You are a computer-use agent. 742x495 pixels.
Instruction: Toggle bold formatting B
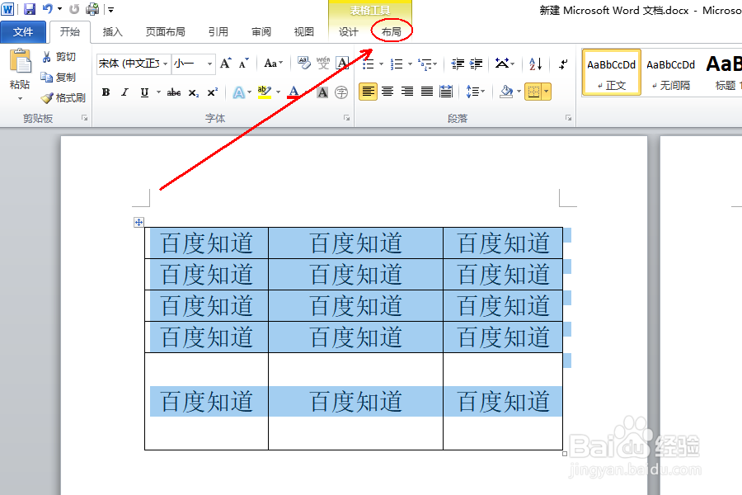point(106,92)
